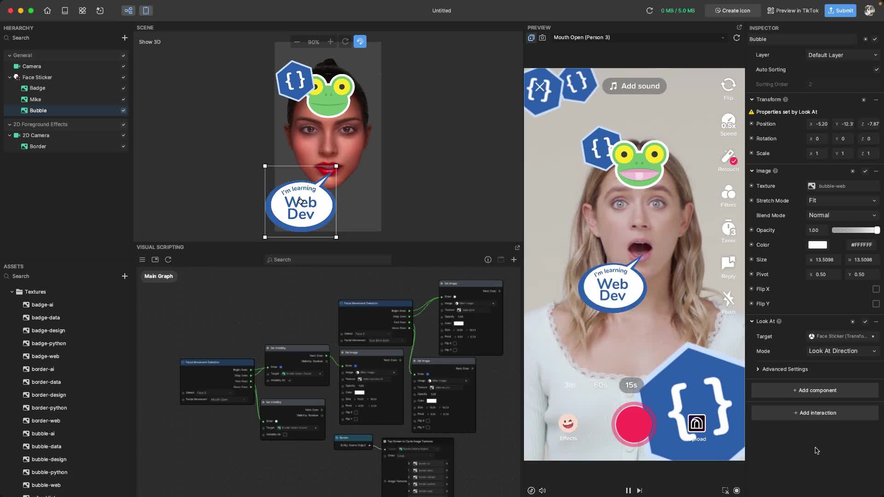Disable the Border foreground effect
This screenshot has height=497, width=884.
123,146
